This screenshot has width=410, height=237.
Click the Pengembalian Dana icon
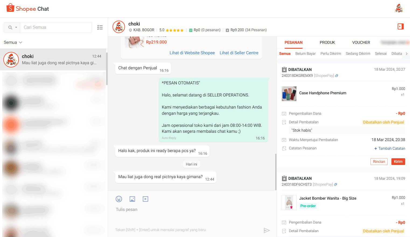[x=284, y=113]
